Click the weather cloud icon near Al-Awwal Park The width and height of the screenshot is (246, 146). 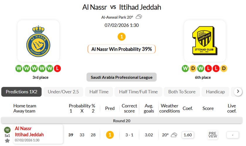139,17
